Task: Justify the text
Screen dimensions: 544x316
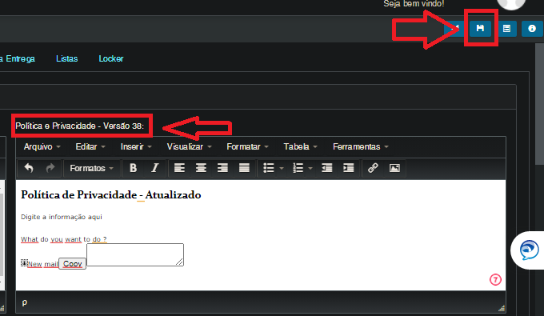Action: (x=244, y=168)
